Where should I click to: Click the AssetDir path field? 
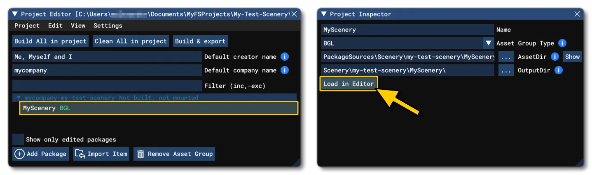[x=408, y=57]
